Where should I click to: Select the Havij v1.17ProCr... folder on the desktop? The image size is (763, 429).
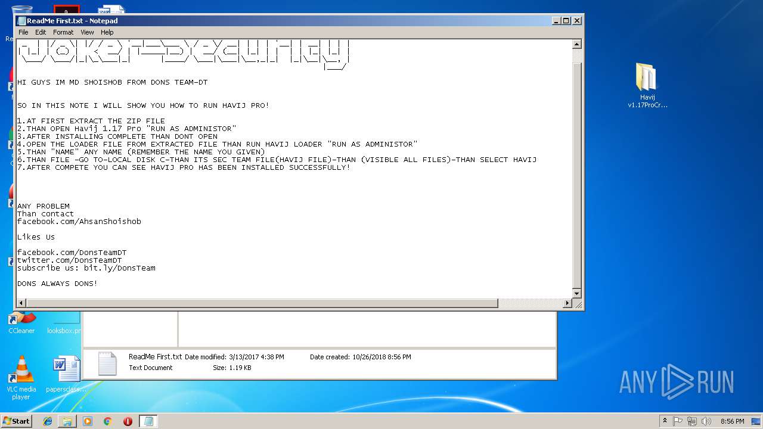tap(647, 86)
